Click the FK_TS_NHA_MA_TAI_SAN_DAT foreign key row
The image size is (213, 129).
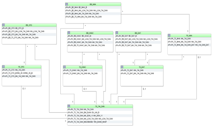point(189,45)
